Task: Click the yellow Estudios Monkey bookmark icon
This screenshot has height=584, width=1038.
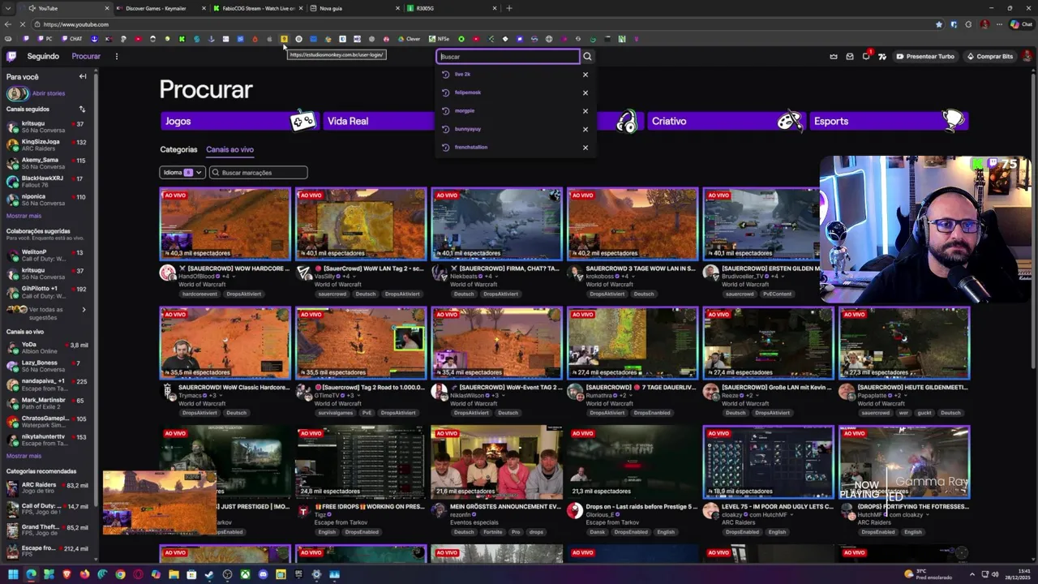Action: tap(284, 39)
